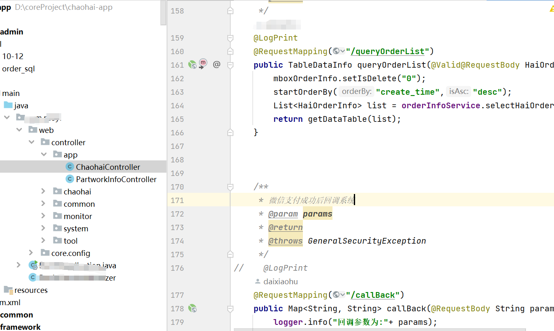Click the @LogPrint annotation on line 159
The width and height of the screenshot is (554, 331).
point(275,38)
